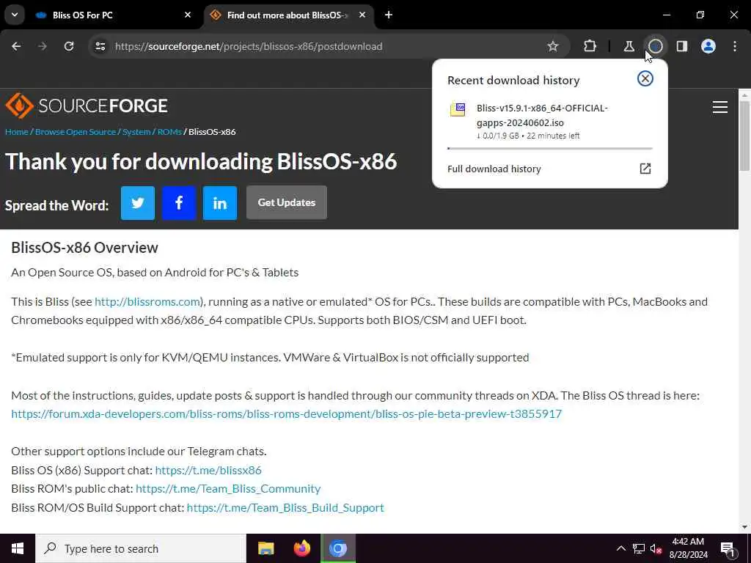This screenshot has width=751, height=563.
Task: Go back with the browser back arrow
Action: (x=16, y=46)
